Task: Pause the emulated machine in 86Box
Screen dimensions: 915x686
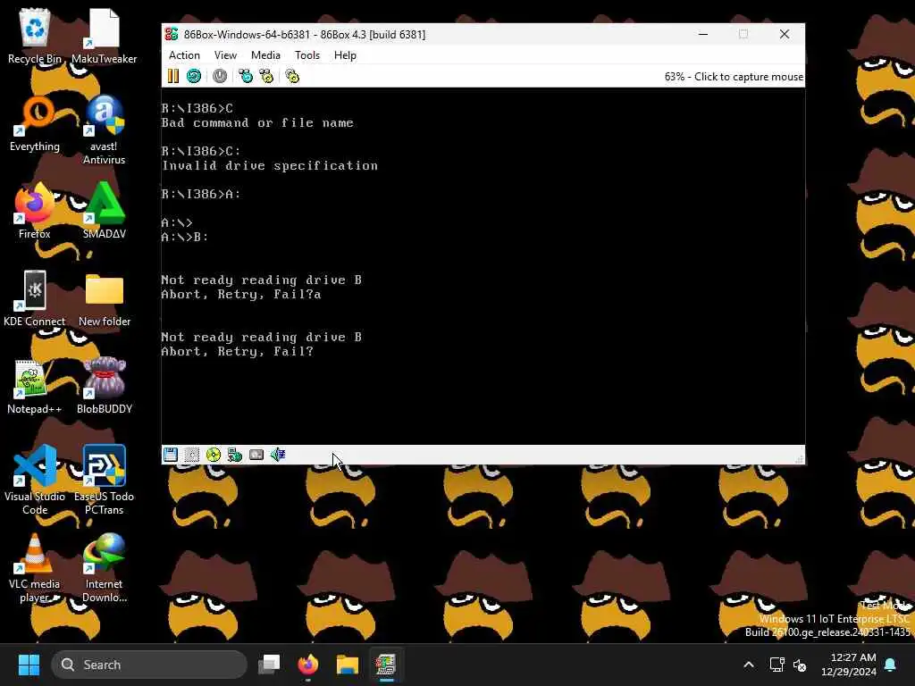Action: (173, 76)
